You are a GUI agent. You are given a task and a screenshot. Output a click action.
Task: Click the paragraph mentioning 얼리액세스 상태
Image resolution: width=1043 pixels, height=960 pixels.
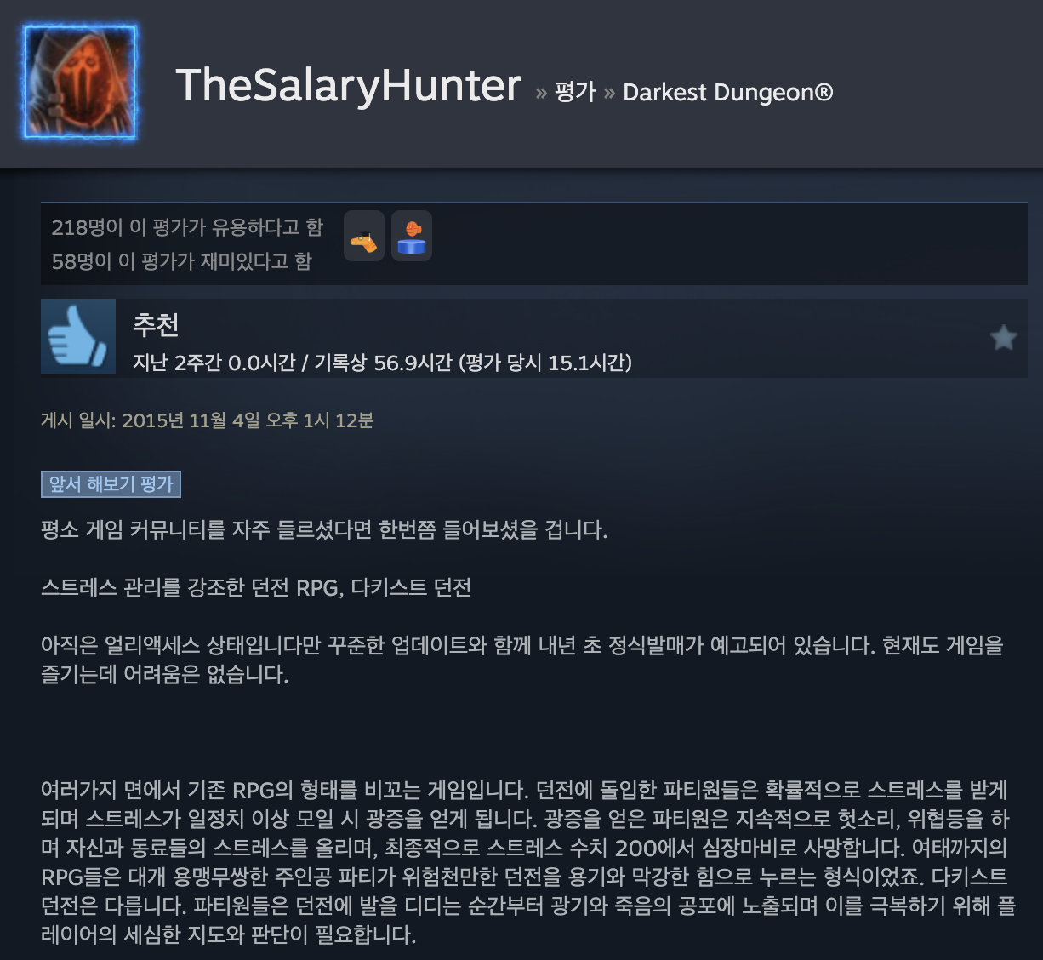(522, 660)
